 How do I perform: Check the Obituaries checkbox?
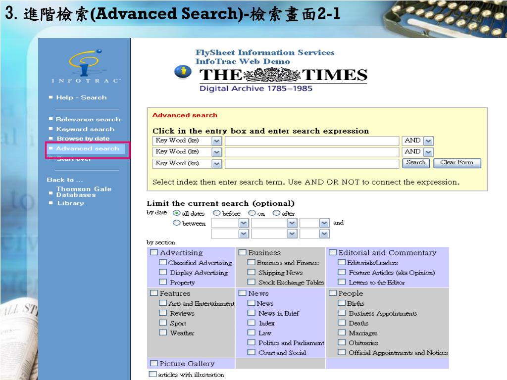point(342,342)
